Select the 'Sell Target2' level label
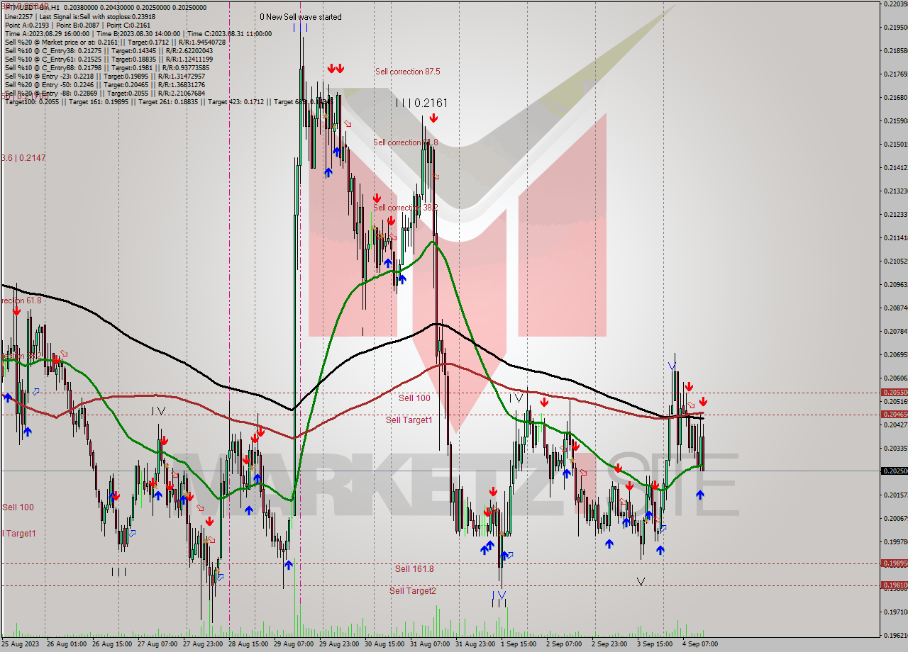Viewport: 908px width, 652px height. coord(413,590)
